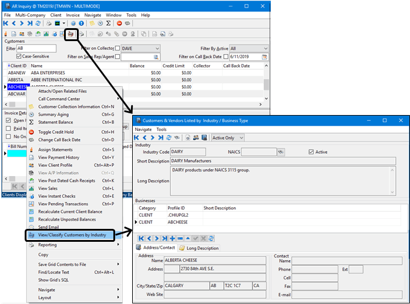Click the customer Filter text field
The width and height of the screenshot is (410, 304).
point(36,48)
